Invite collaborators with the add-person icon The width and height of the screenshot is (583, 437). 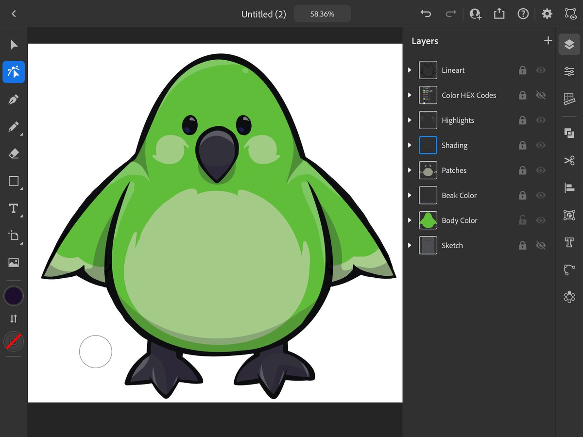pos(475,14)
